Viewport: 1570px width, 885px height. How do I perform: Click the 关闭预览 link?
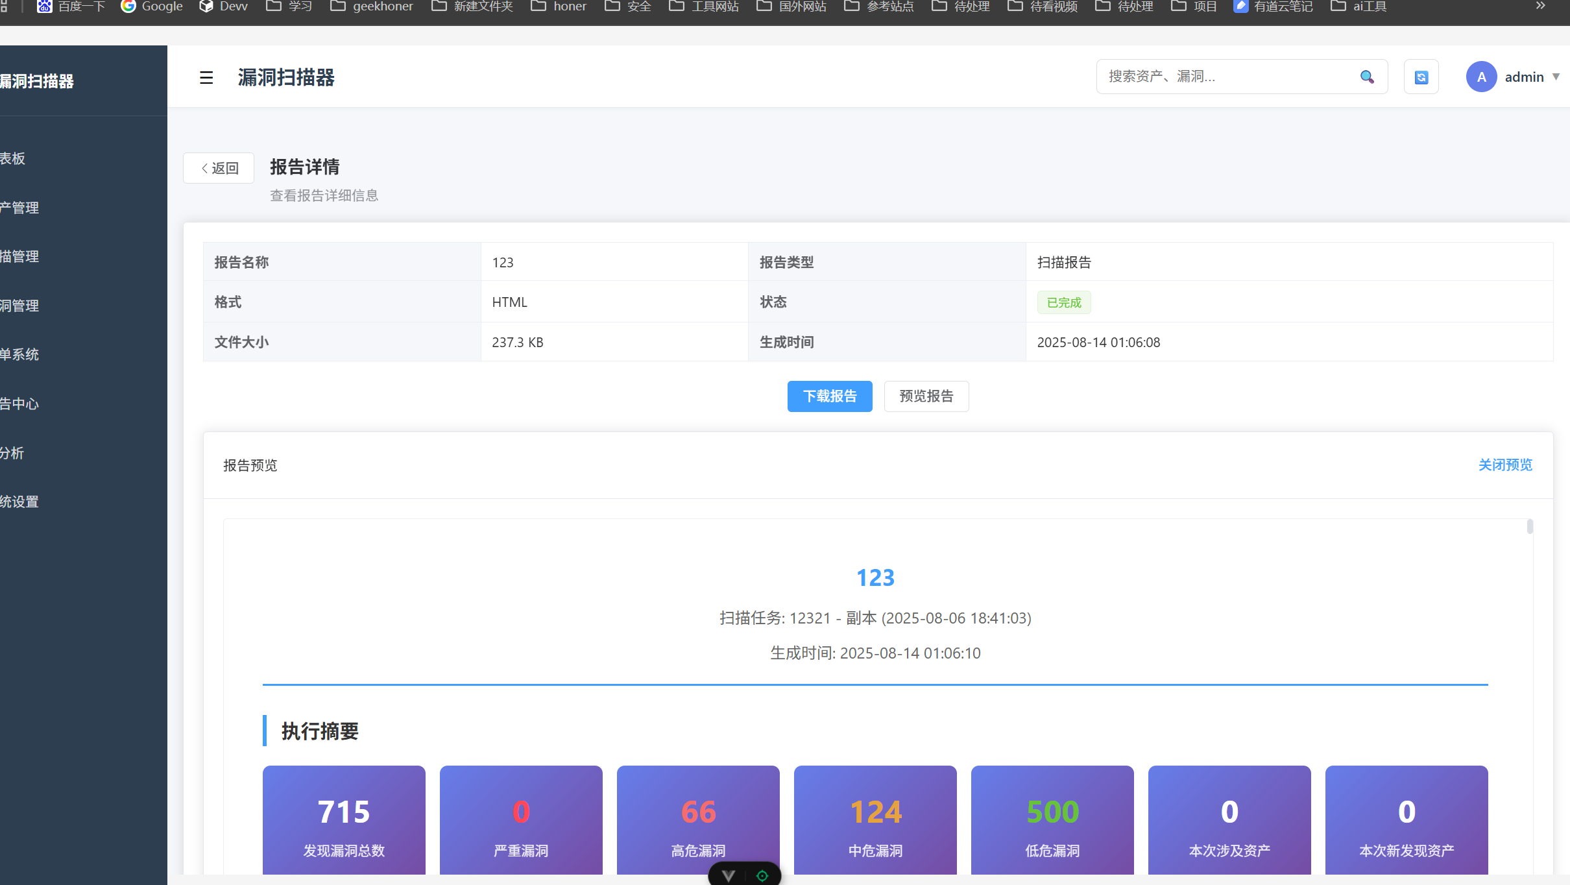coord(1505,465)
